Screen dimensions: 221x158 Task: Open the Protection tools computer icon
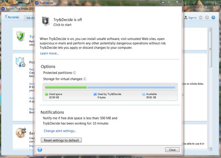(21, 62)
